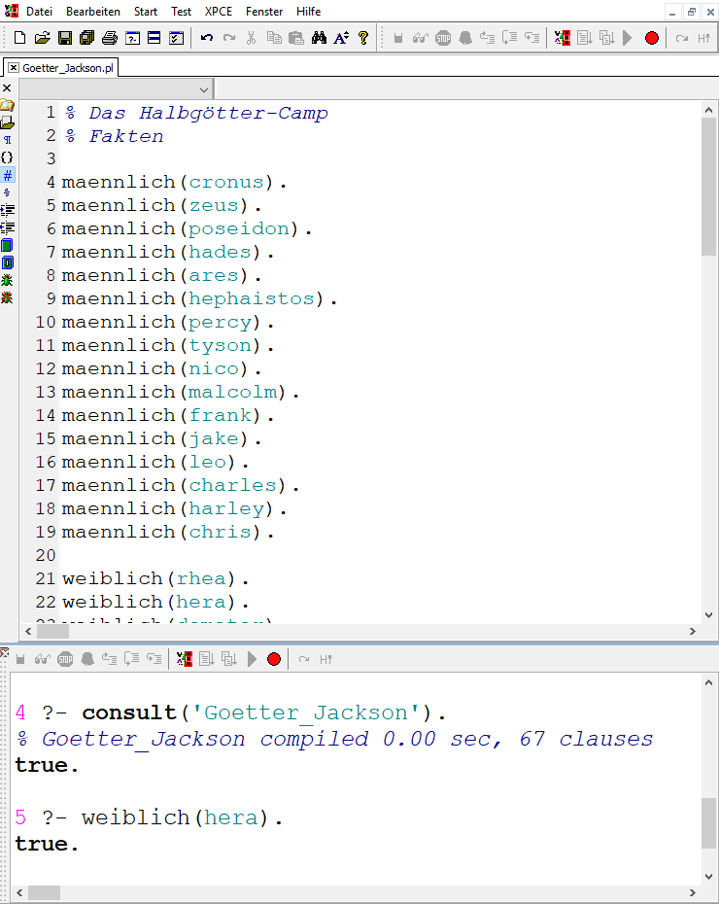The height and width of the screenshot is (904, 719).
Task: Click on line 21 weiblich(rhea)
Action: pos(155,578)
